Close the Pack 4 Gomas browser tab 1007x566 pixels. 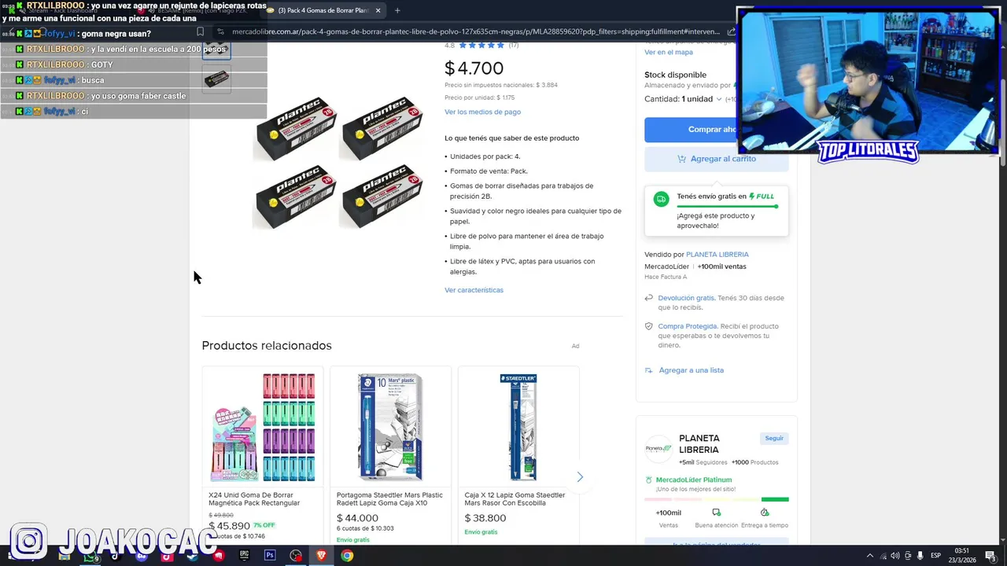[378, 10]
